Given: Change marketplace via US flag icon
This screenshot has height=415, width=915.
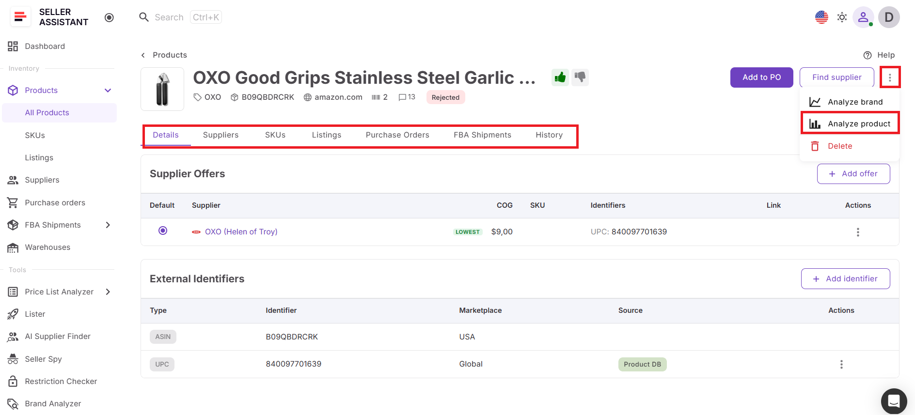Looking at the screenshot, I should [x=821, y=17].
